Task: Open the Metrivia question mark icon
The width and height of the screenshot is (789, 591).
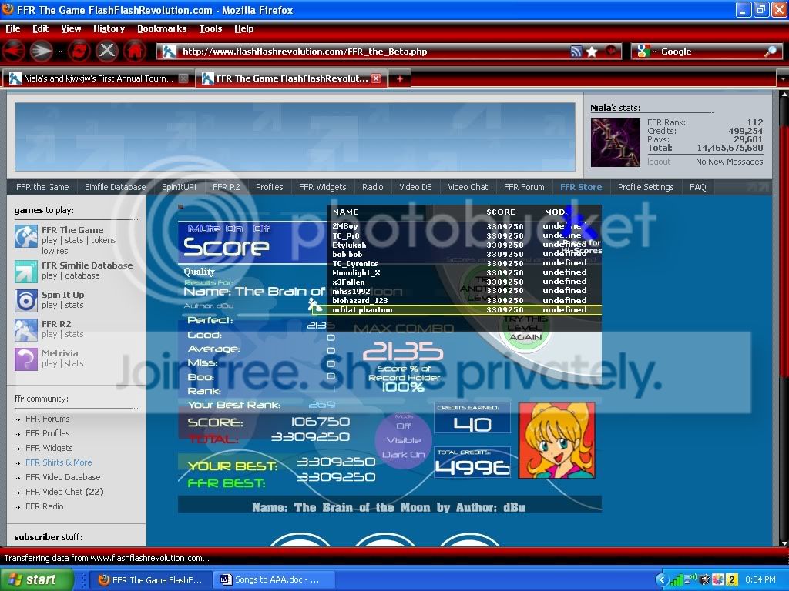Action: coord(26,359)
